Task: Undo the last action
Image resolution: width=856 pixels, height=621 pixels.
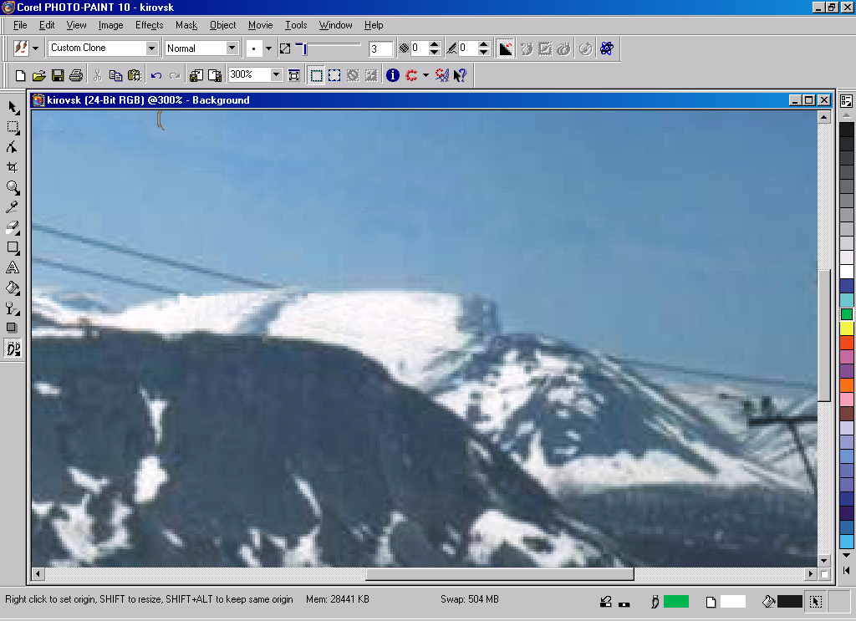Action: point(156,75)
